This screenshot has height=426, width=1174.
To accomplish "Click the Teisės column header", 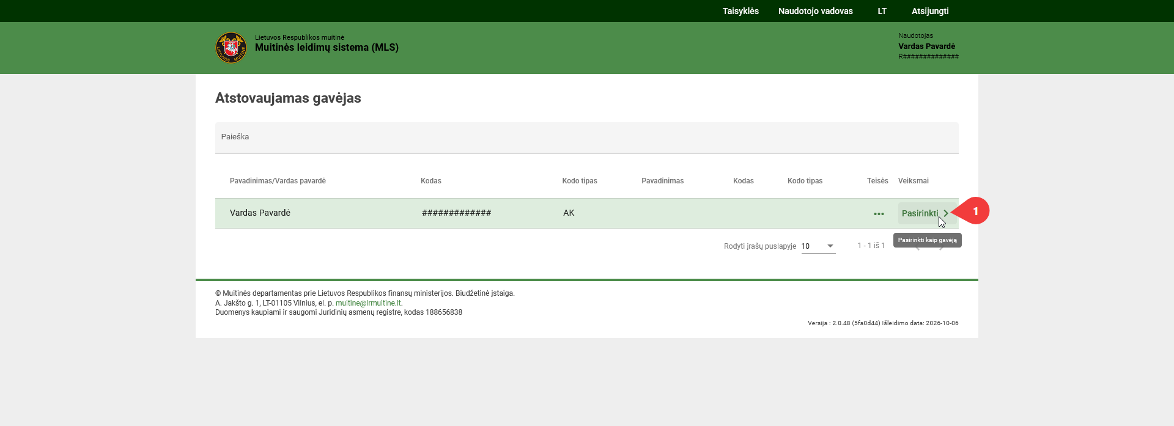I will coord(877,181).
